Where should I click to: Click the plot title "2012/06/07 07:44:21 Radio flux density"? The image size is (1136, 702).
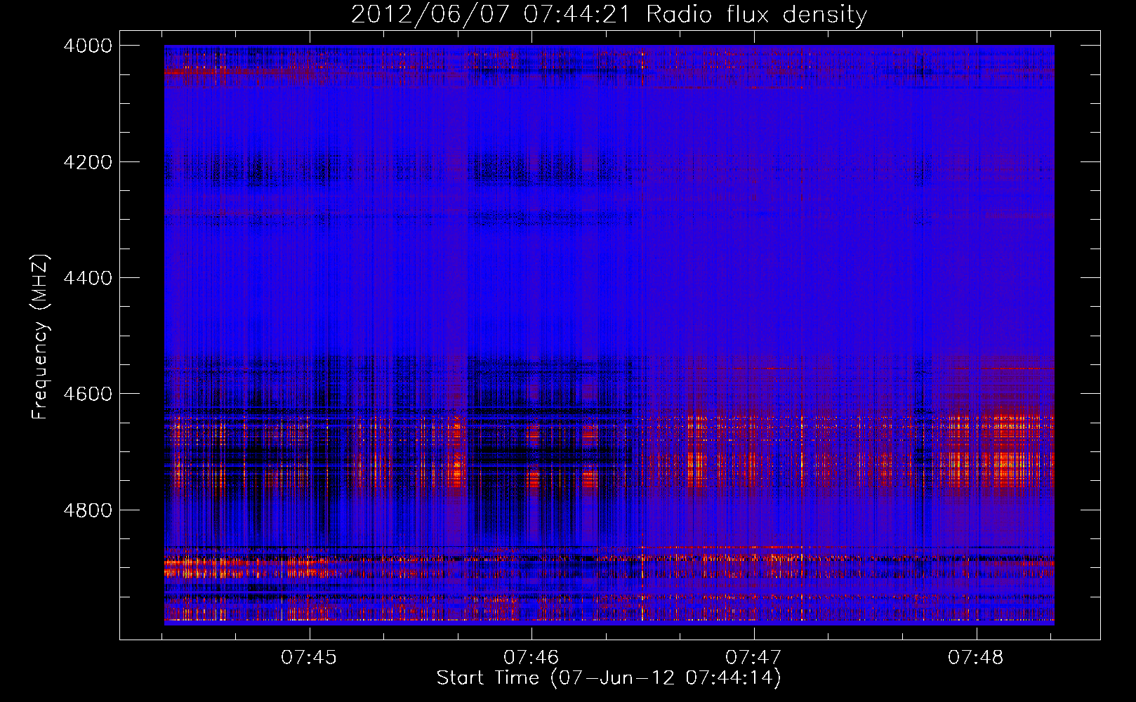point(609,14)
